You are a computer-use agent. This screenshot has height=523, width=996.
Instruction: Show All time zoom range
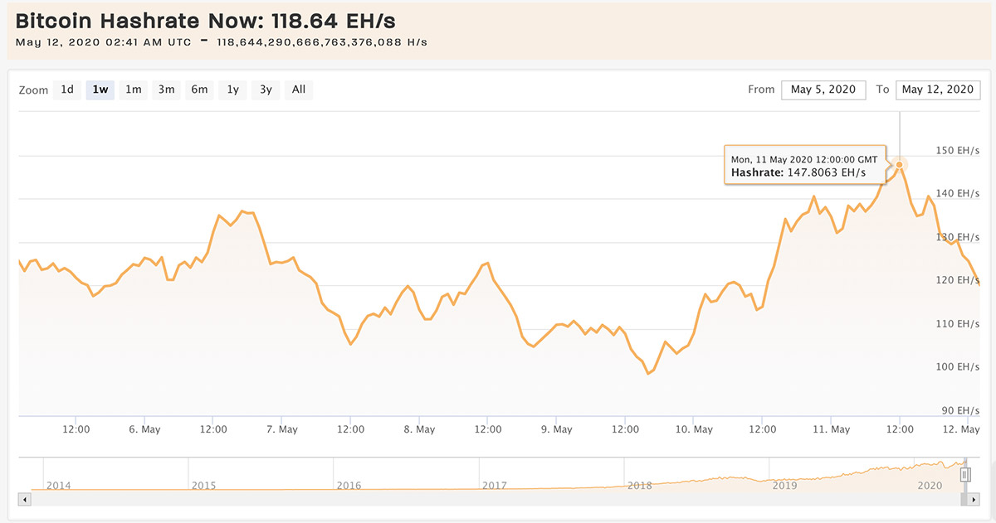click(x=299, y=90)
